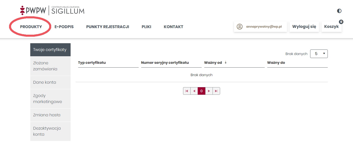353x151 pixels.
Task: Log out with Wyloguj się button
Action: coord(304,27)
